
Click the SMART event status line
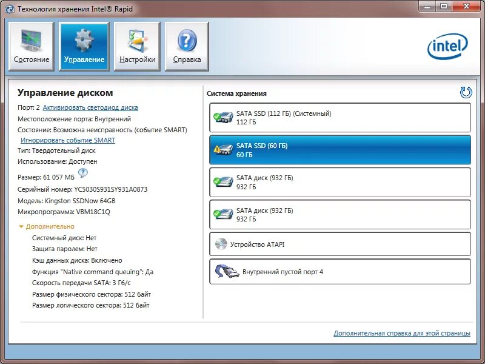(x=102, y=130)
